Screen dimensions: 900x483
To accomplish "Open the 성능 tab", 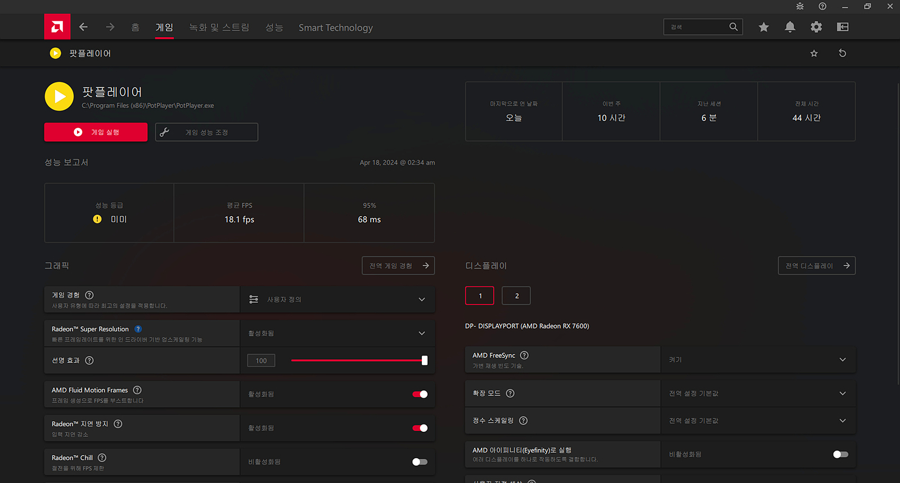I will (x=274, y=28).
